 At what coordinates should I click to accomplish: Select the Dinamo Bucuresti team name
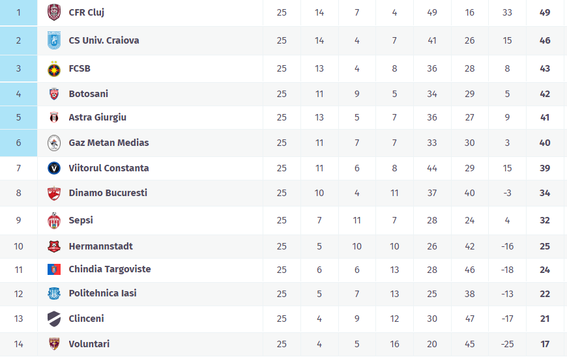pyautogui.click(x=108, y=193)
